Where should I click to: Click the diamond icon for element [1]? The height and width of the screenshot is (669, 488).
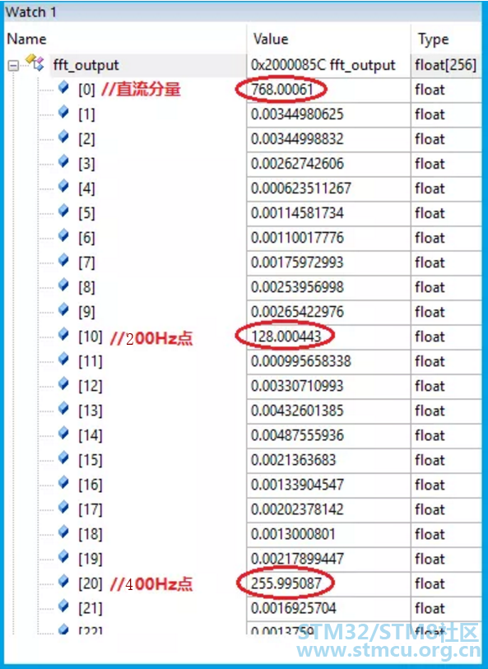[x=63, y=113]
